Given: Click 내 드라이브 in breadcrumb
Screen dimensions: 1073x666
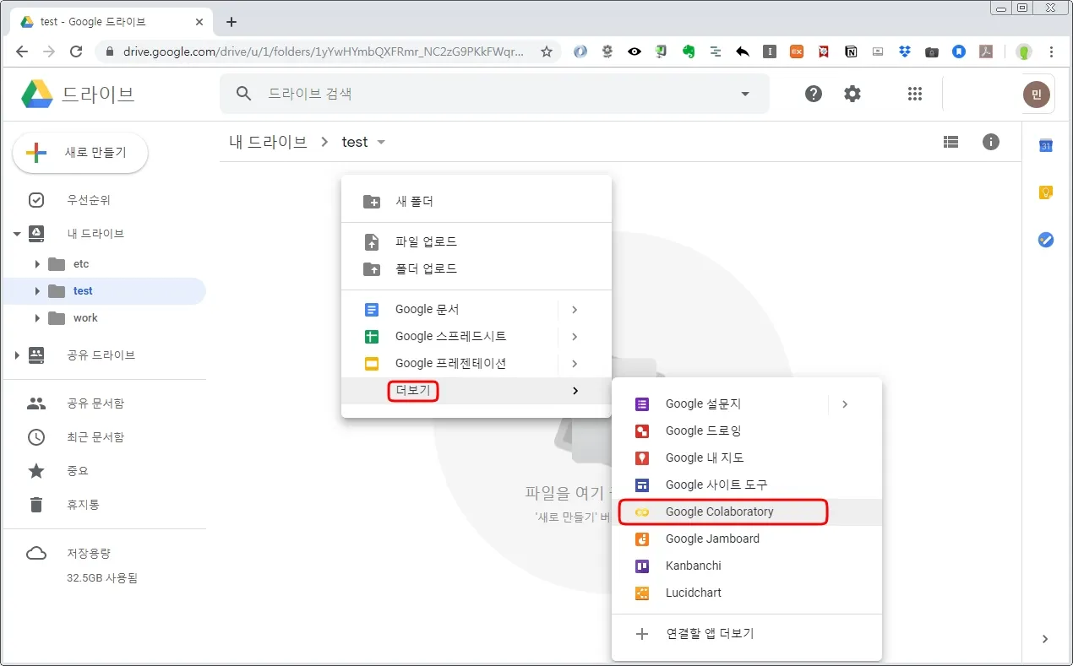Looking at the screenshot, I should pos(268,142).
